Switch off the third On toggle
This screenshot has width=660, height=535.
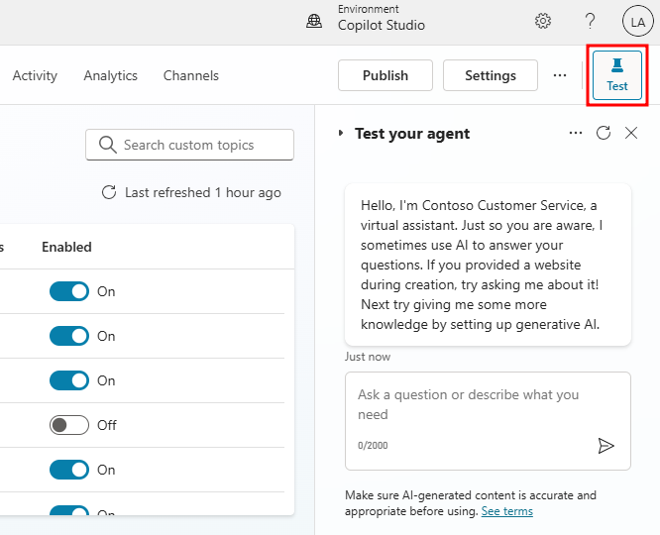[x=69, y=380]
